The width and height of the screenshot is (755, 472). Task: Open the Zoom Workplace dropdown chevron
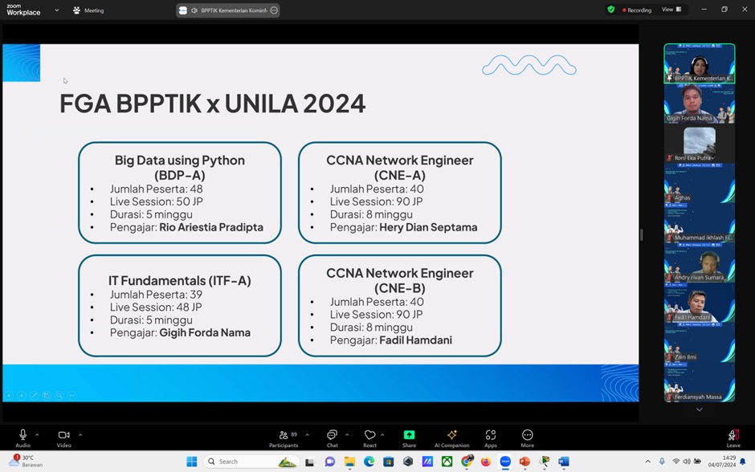[x=56, y=10]
